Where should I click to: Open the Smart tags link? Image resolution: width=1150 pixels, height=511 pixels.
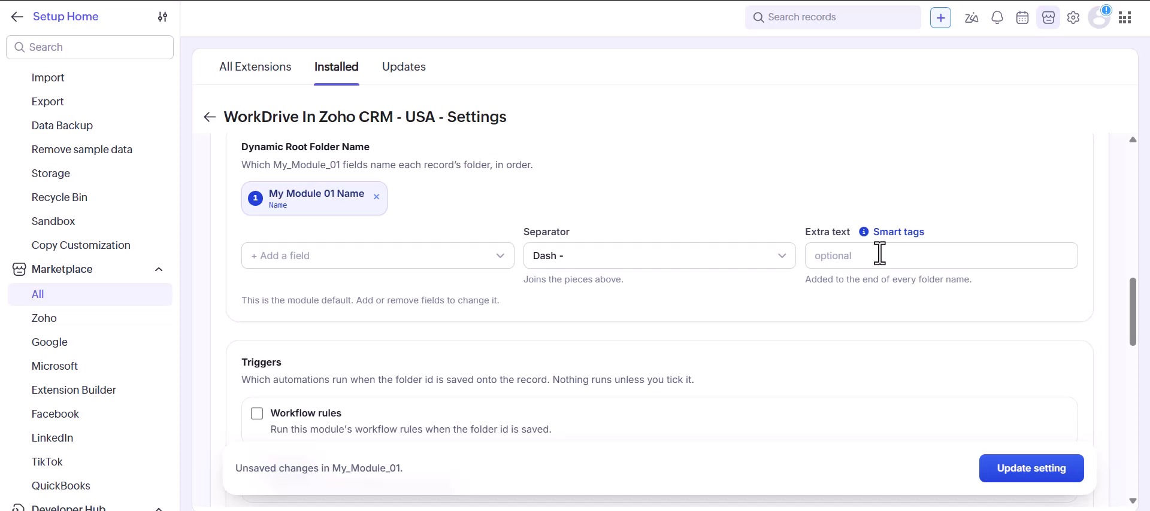898,232
